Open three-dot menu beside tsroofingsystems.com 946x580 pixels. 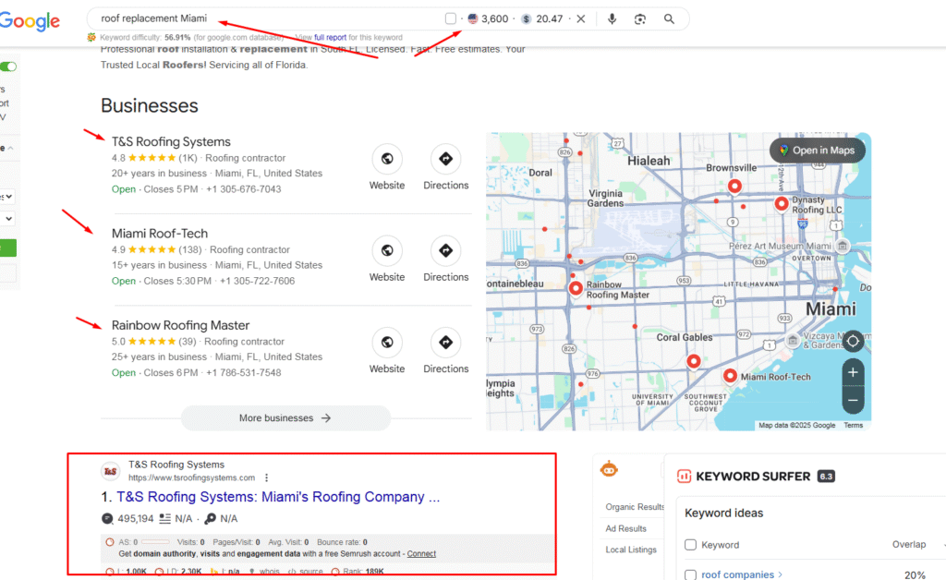(266, 477)
